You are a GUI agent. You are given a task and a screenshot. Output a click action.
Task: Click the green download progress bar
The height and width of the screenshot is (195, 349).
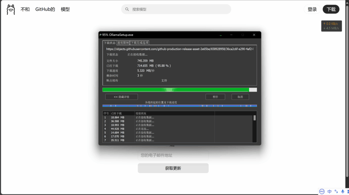click(x=176, y=90)
